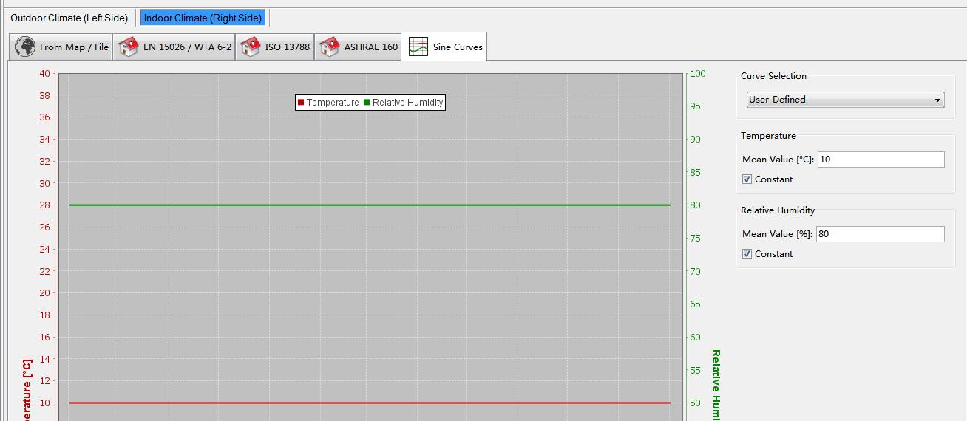Screen dimensions: 967x421
Task: Click the globe icon on From Map tab
Action: click(25, 47)
